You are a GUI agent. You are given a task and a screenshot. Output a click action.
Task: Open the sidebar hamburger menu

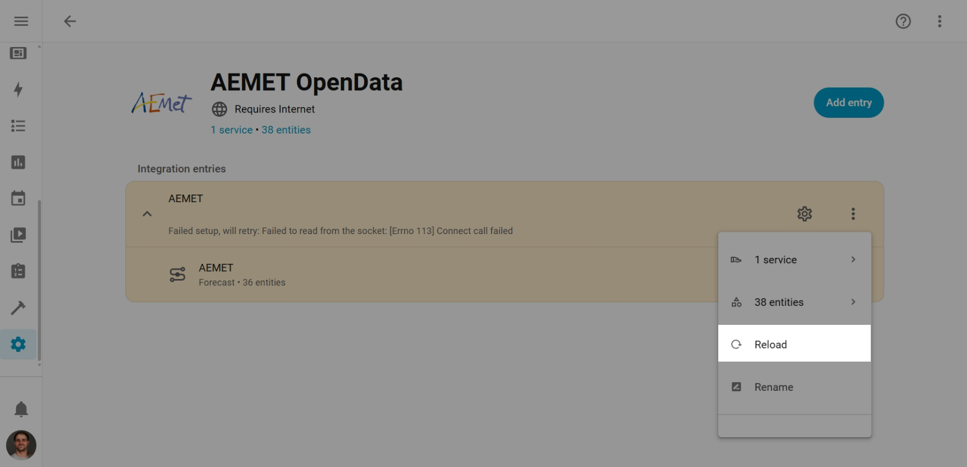click(21, 21)
